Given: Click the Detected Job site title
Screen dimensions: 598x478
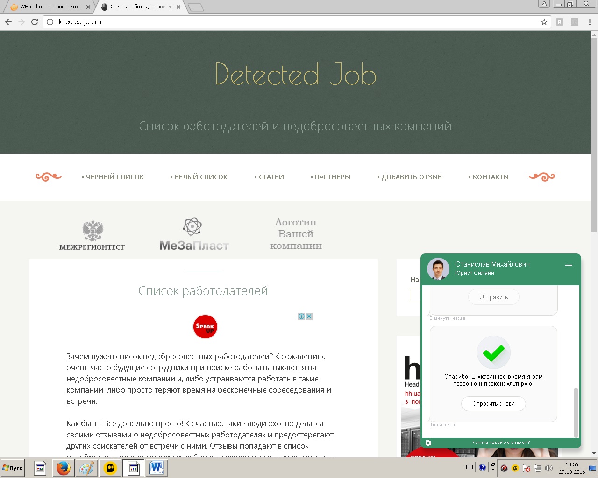Looking at the screenshot, I should (296, 74).
